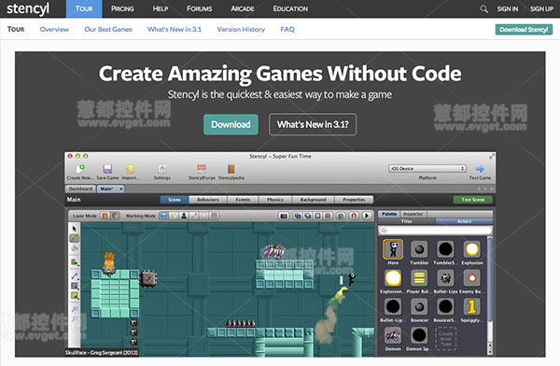Close the Main tab
The width and height of the screenshot is (560, 366).
tap(121, 189)
